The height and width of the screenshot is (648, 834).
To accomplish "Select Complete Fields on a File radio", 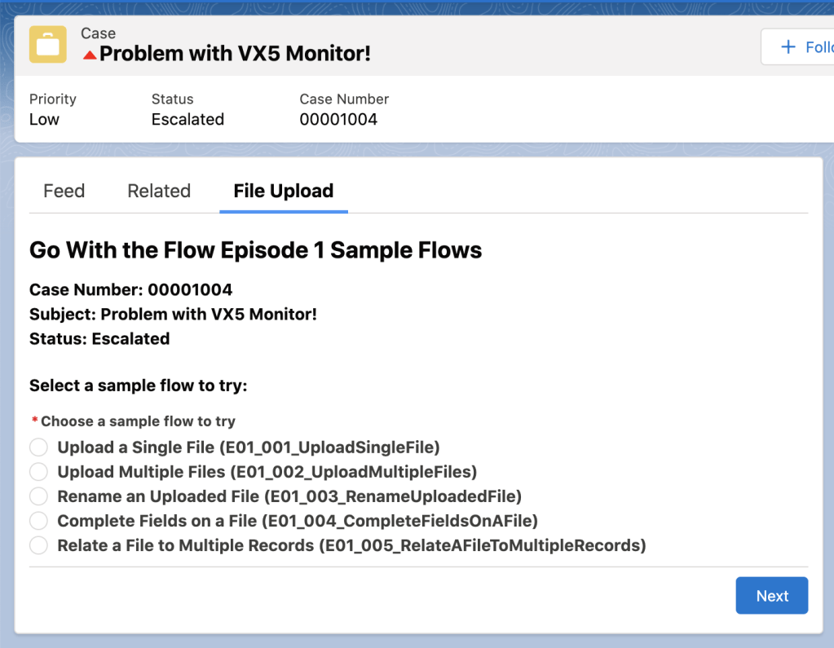I will (38, 521).
